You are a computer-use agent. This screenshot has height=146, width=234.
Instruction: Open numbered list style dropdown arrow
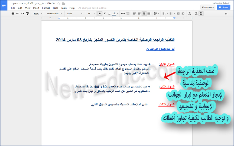click(167, 14)
